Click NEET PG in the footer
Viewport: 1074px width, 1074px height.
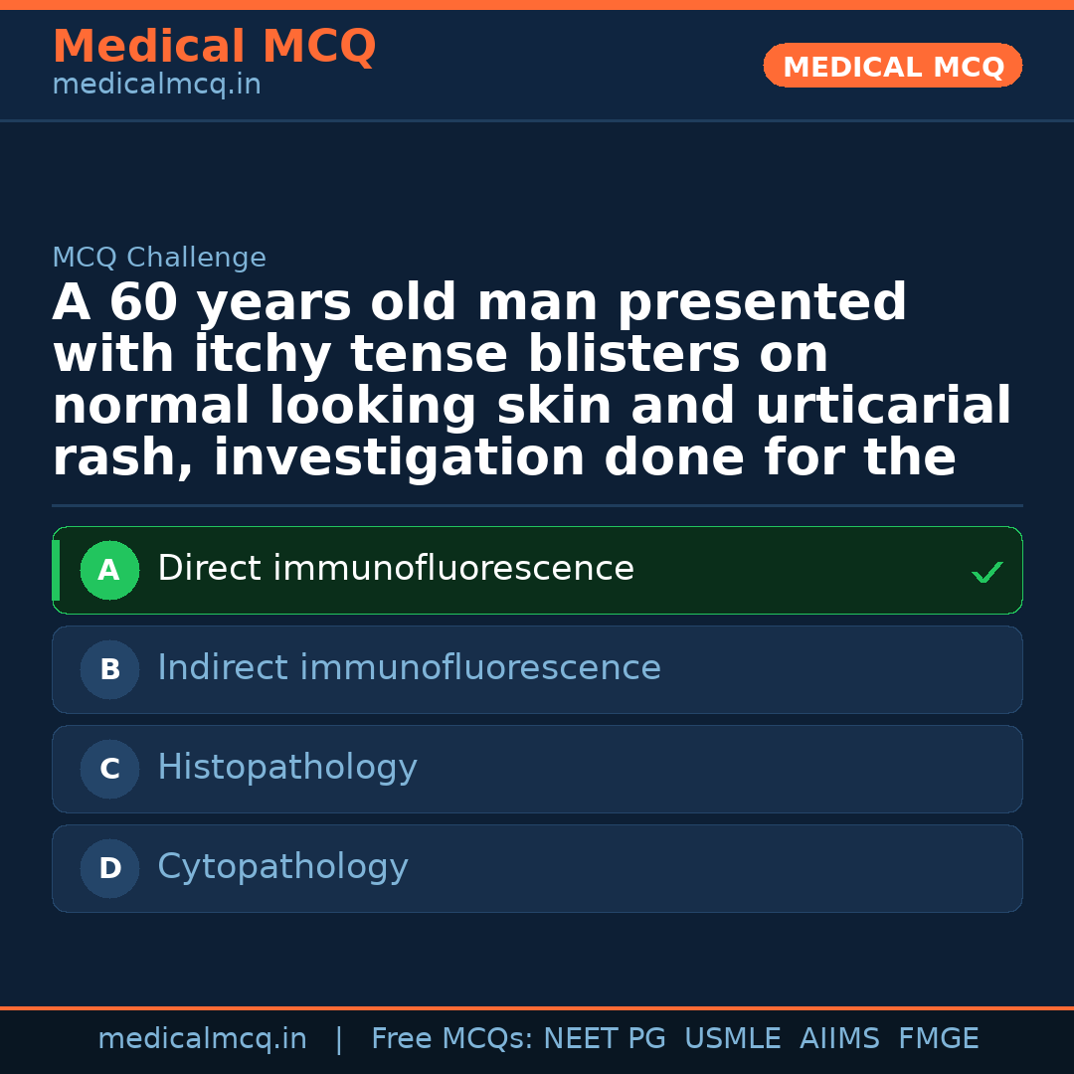pos(605,1039)
